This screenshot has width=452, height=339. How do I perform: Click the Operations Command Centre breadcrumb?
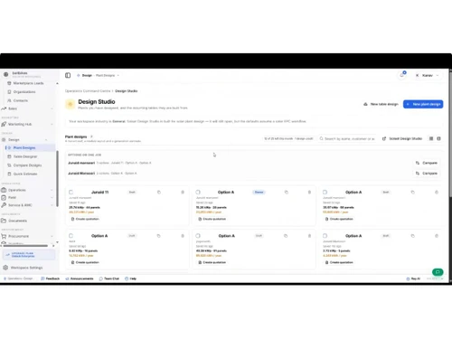88,91
